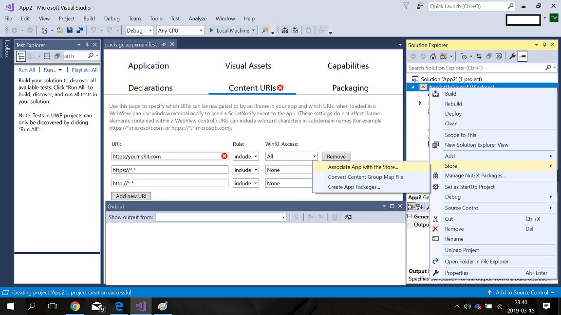This screenshot has width=561, height=315.
Task: Expand the Local Machine target dropdown arrow
Action: click(x=253, y=30)
